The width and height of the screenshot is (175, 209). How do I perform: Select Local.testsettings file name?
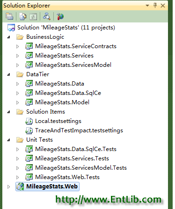click(x=58, y=121)
